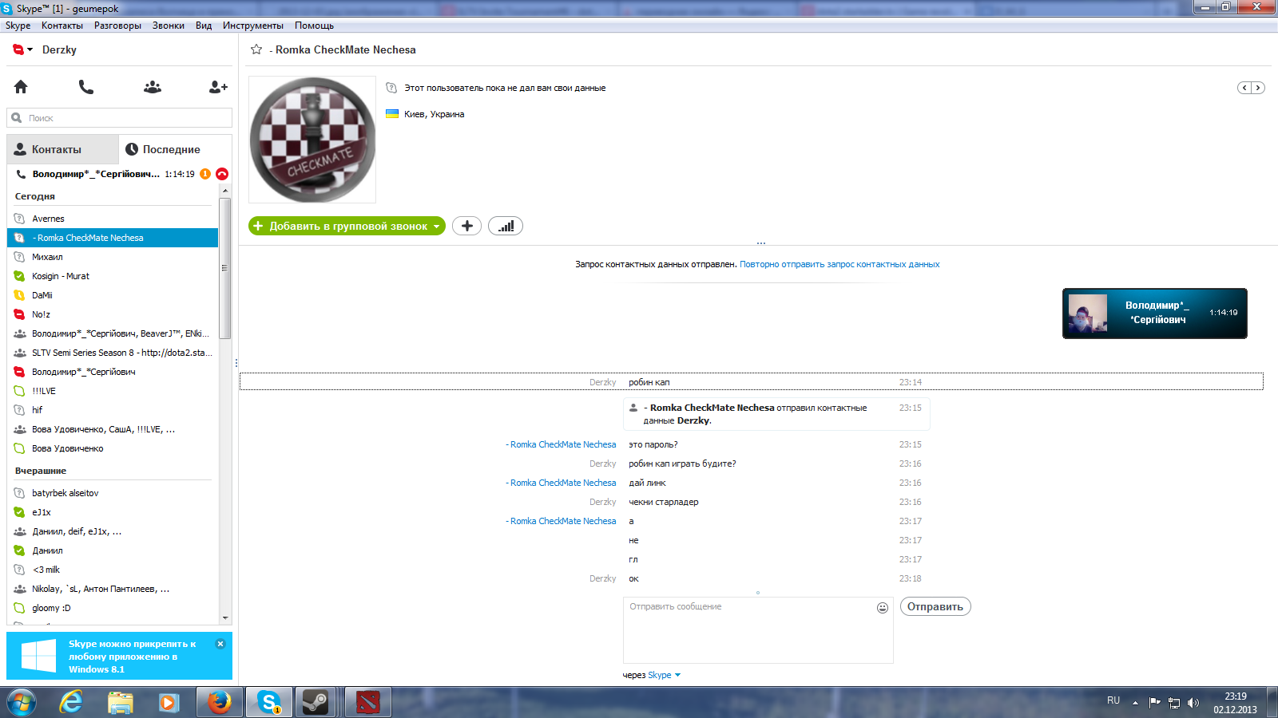Open Internet Explorer from taskbar
The width and height of the screenshot is (1278, 718).
71,702
